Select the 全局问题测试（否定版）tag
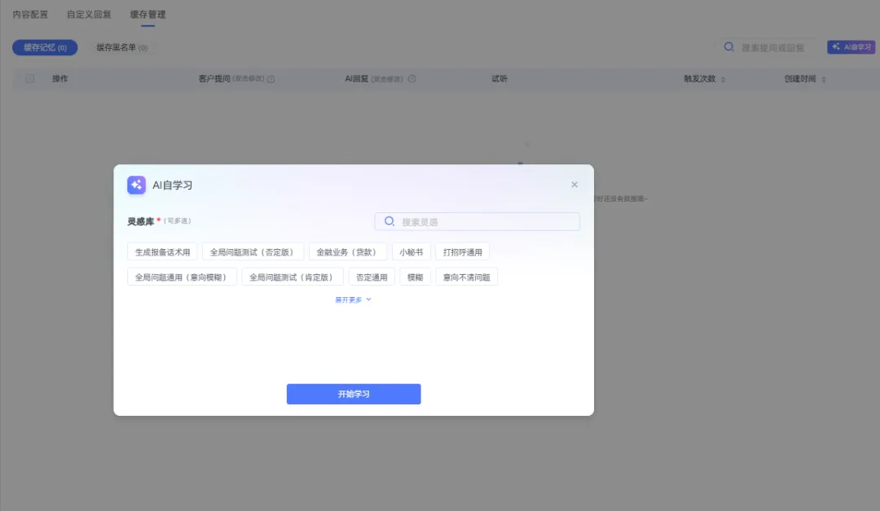880x511 pixels. click(253, 252)
